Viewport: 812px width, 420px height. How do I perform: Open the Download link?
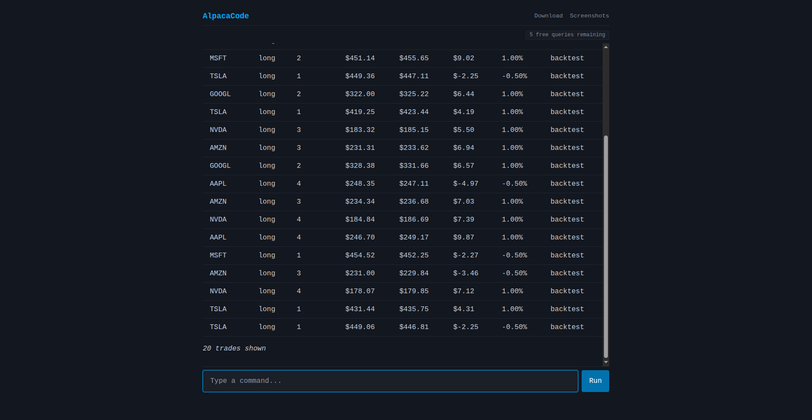(x=548, y=16)
